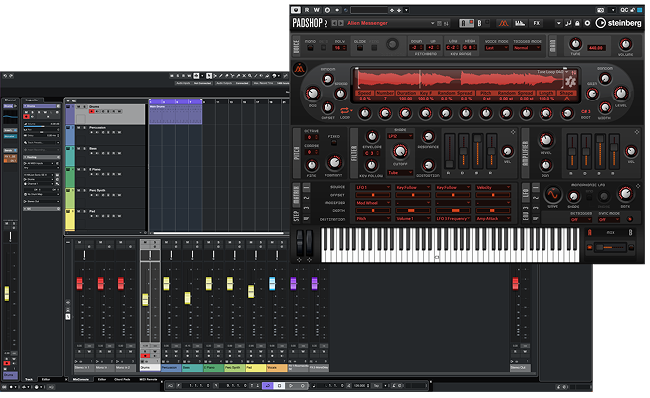Click the Padshop synth page icon next to B
This screenshot has width=650, height=398.
503,23
